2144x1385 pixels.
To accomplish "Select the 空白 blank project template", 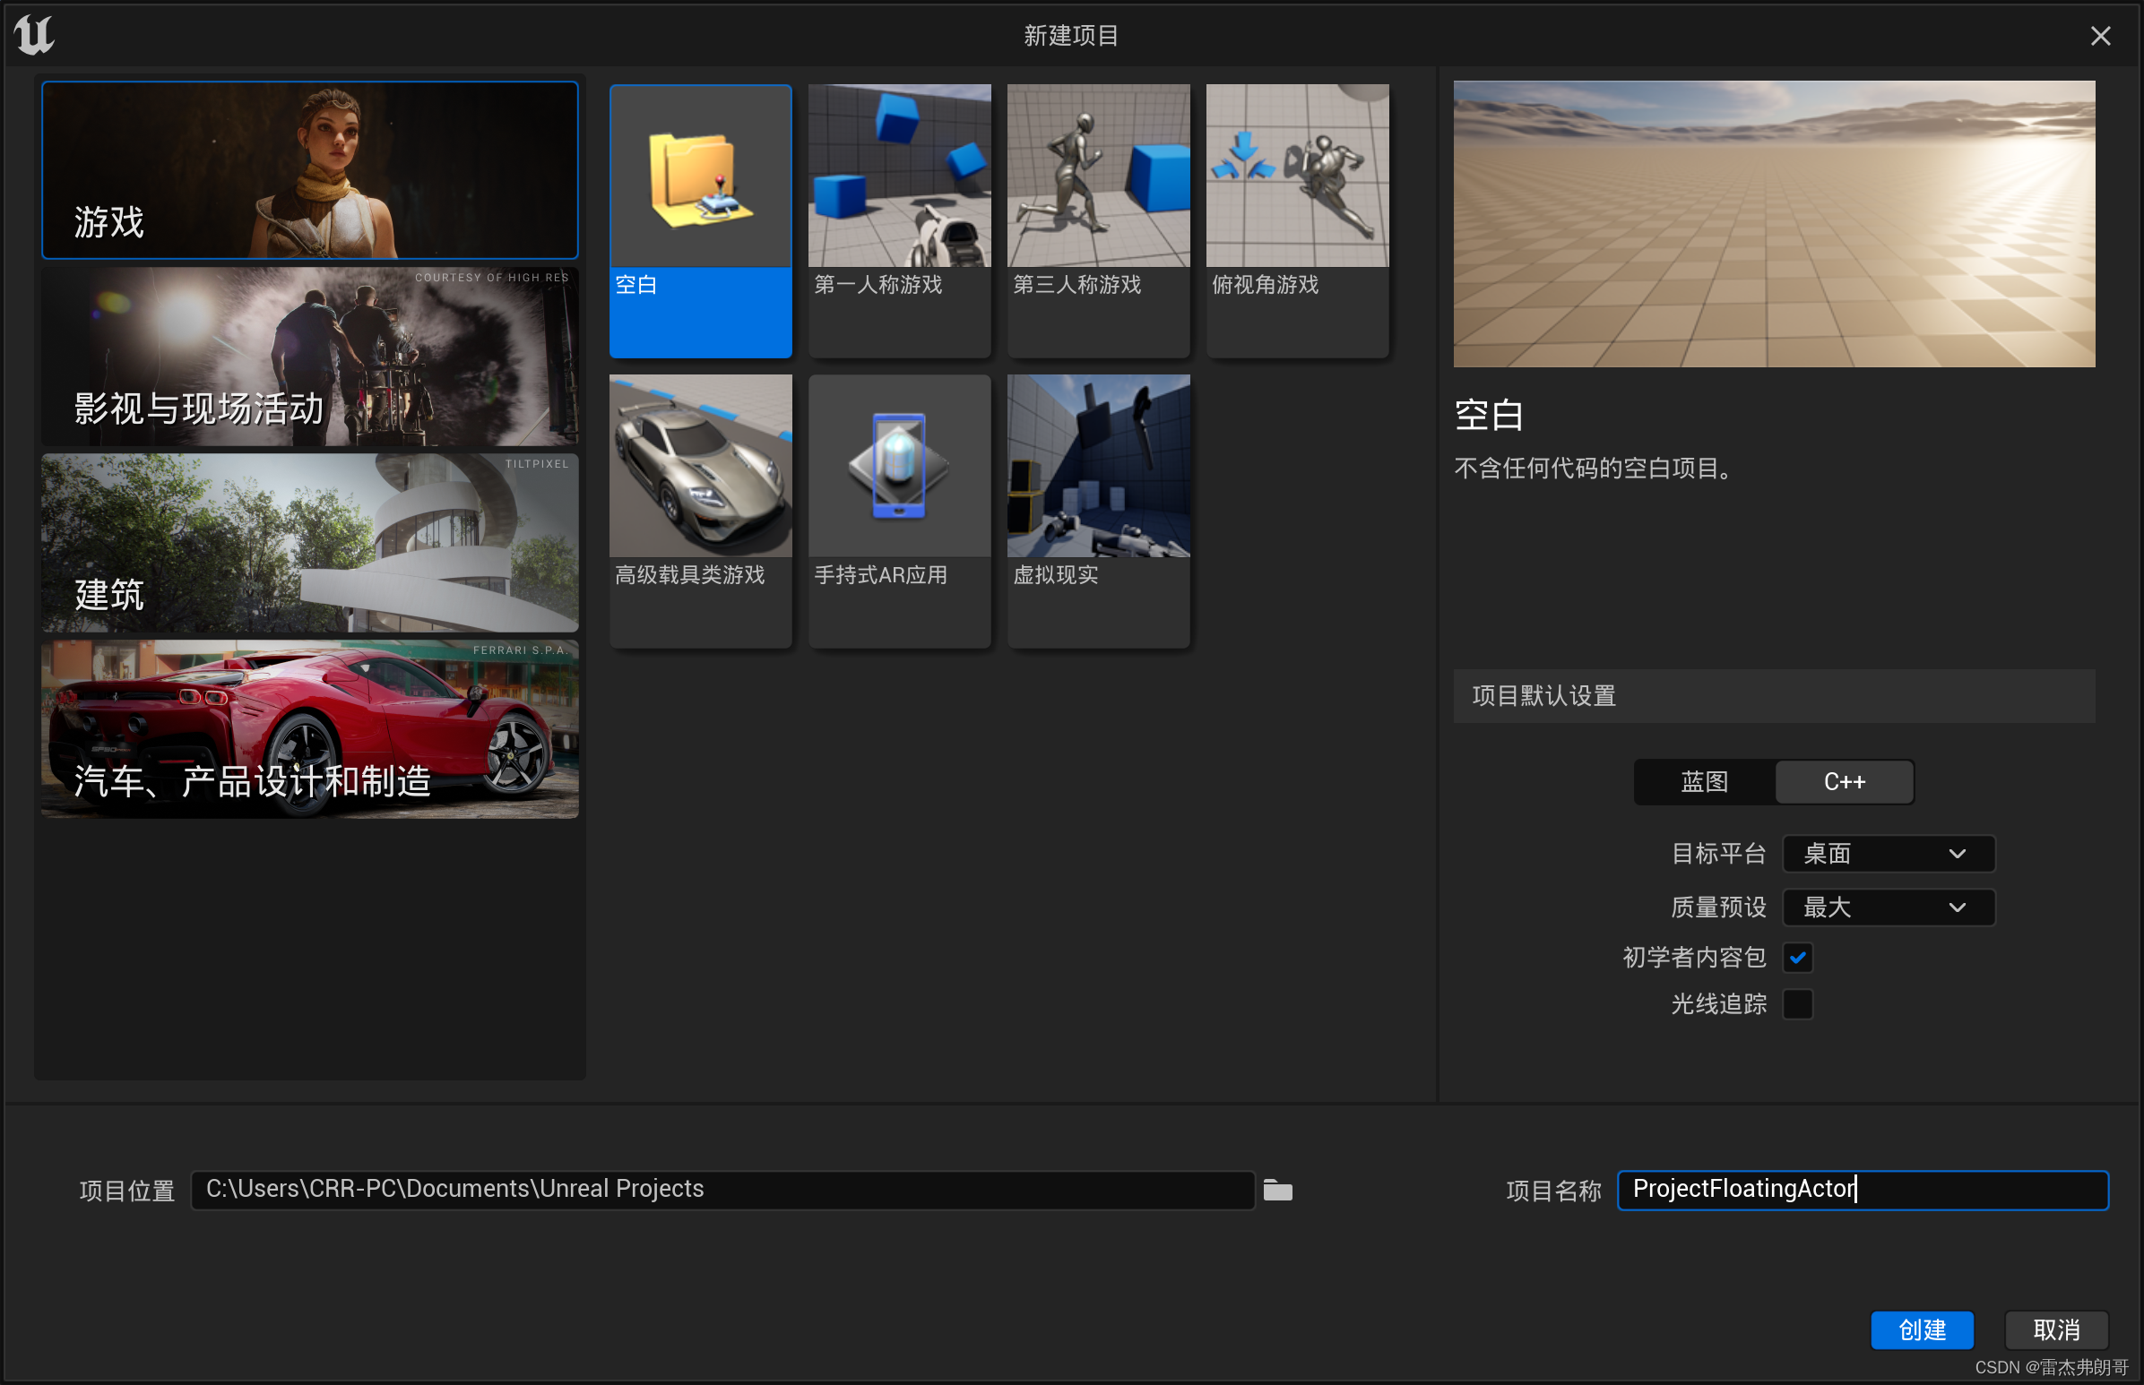I will click(x=700, y=220).
